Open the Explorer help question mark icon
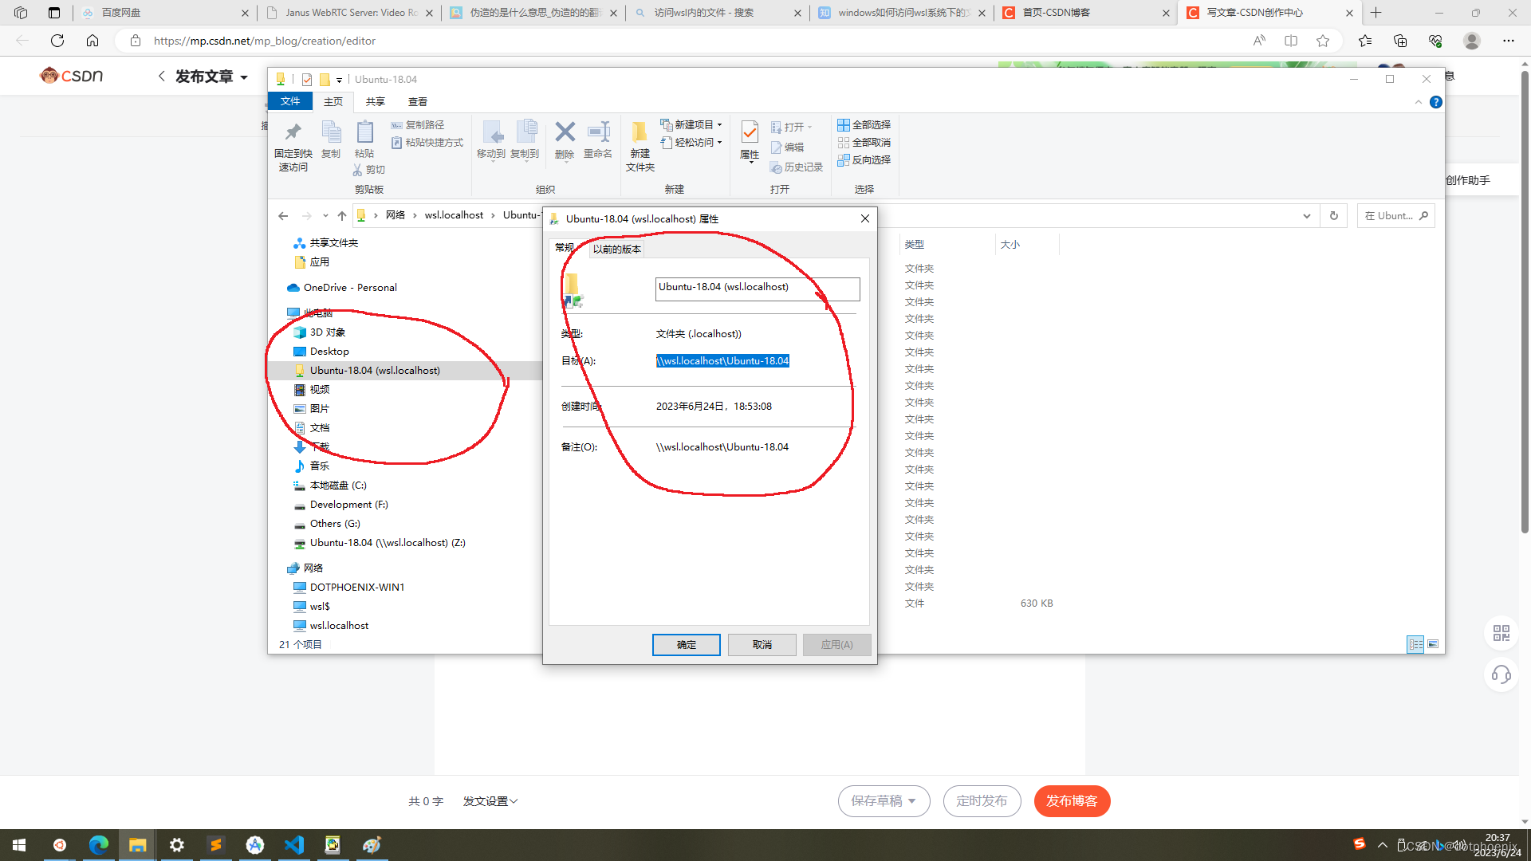Screen dimensions: 1531x861 pyautogui.click(x=1435, y=102)
